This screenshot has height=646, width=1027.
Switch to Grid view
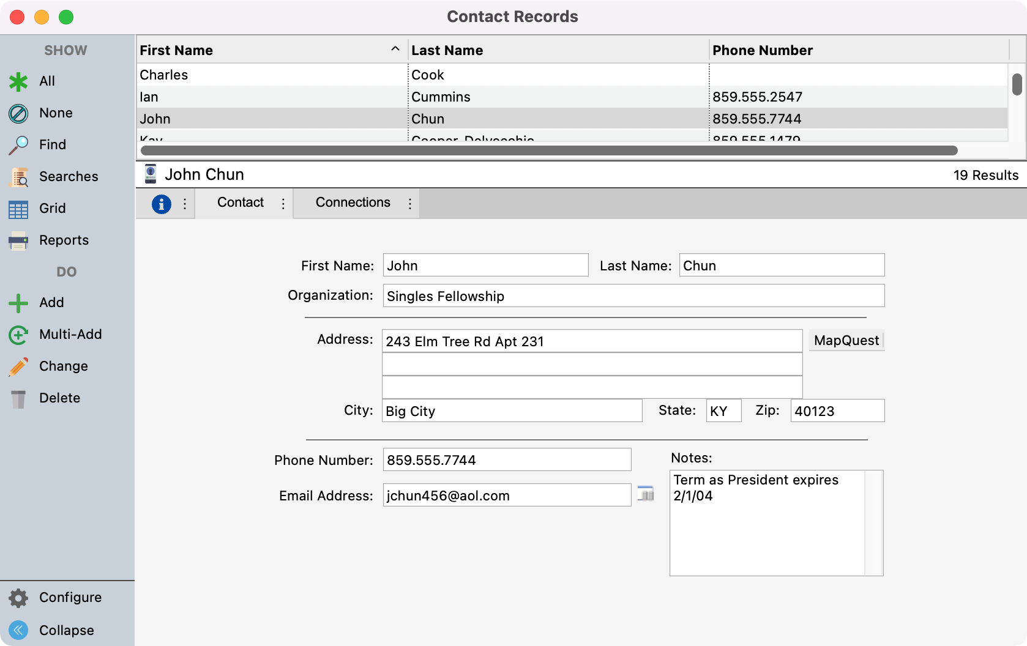18,209
